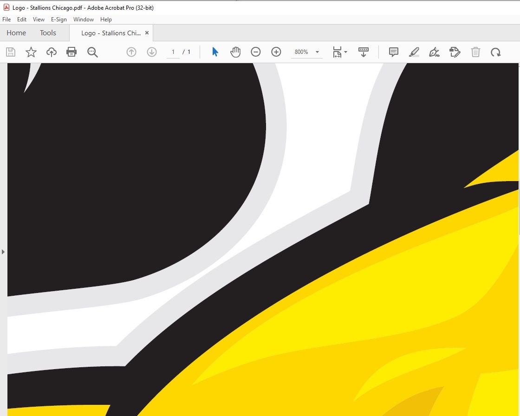Click the Acrobat PDF icon in title bar
The width and height of the screenshot is (520, 416).
coord(6,7)
